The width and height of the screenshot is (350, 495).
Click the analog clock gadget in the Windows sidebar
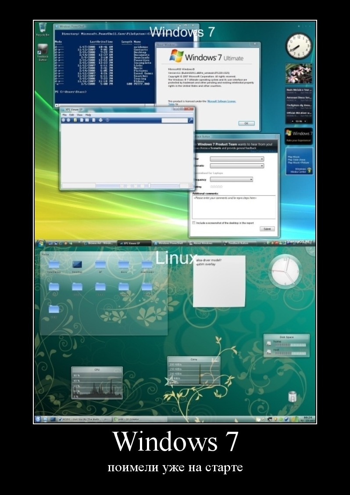299,46
